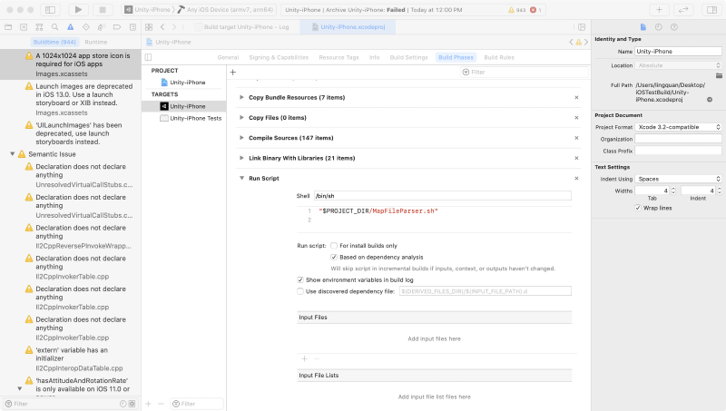
Task: Open the related items grid icon
Action: 149,27
